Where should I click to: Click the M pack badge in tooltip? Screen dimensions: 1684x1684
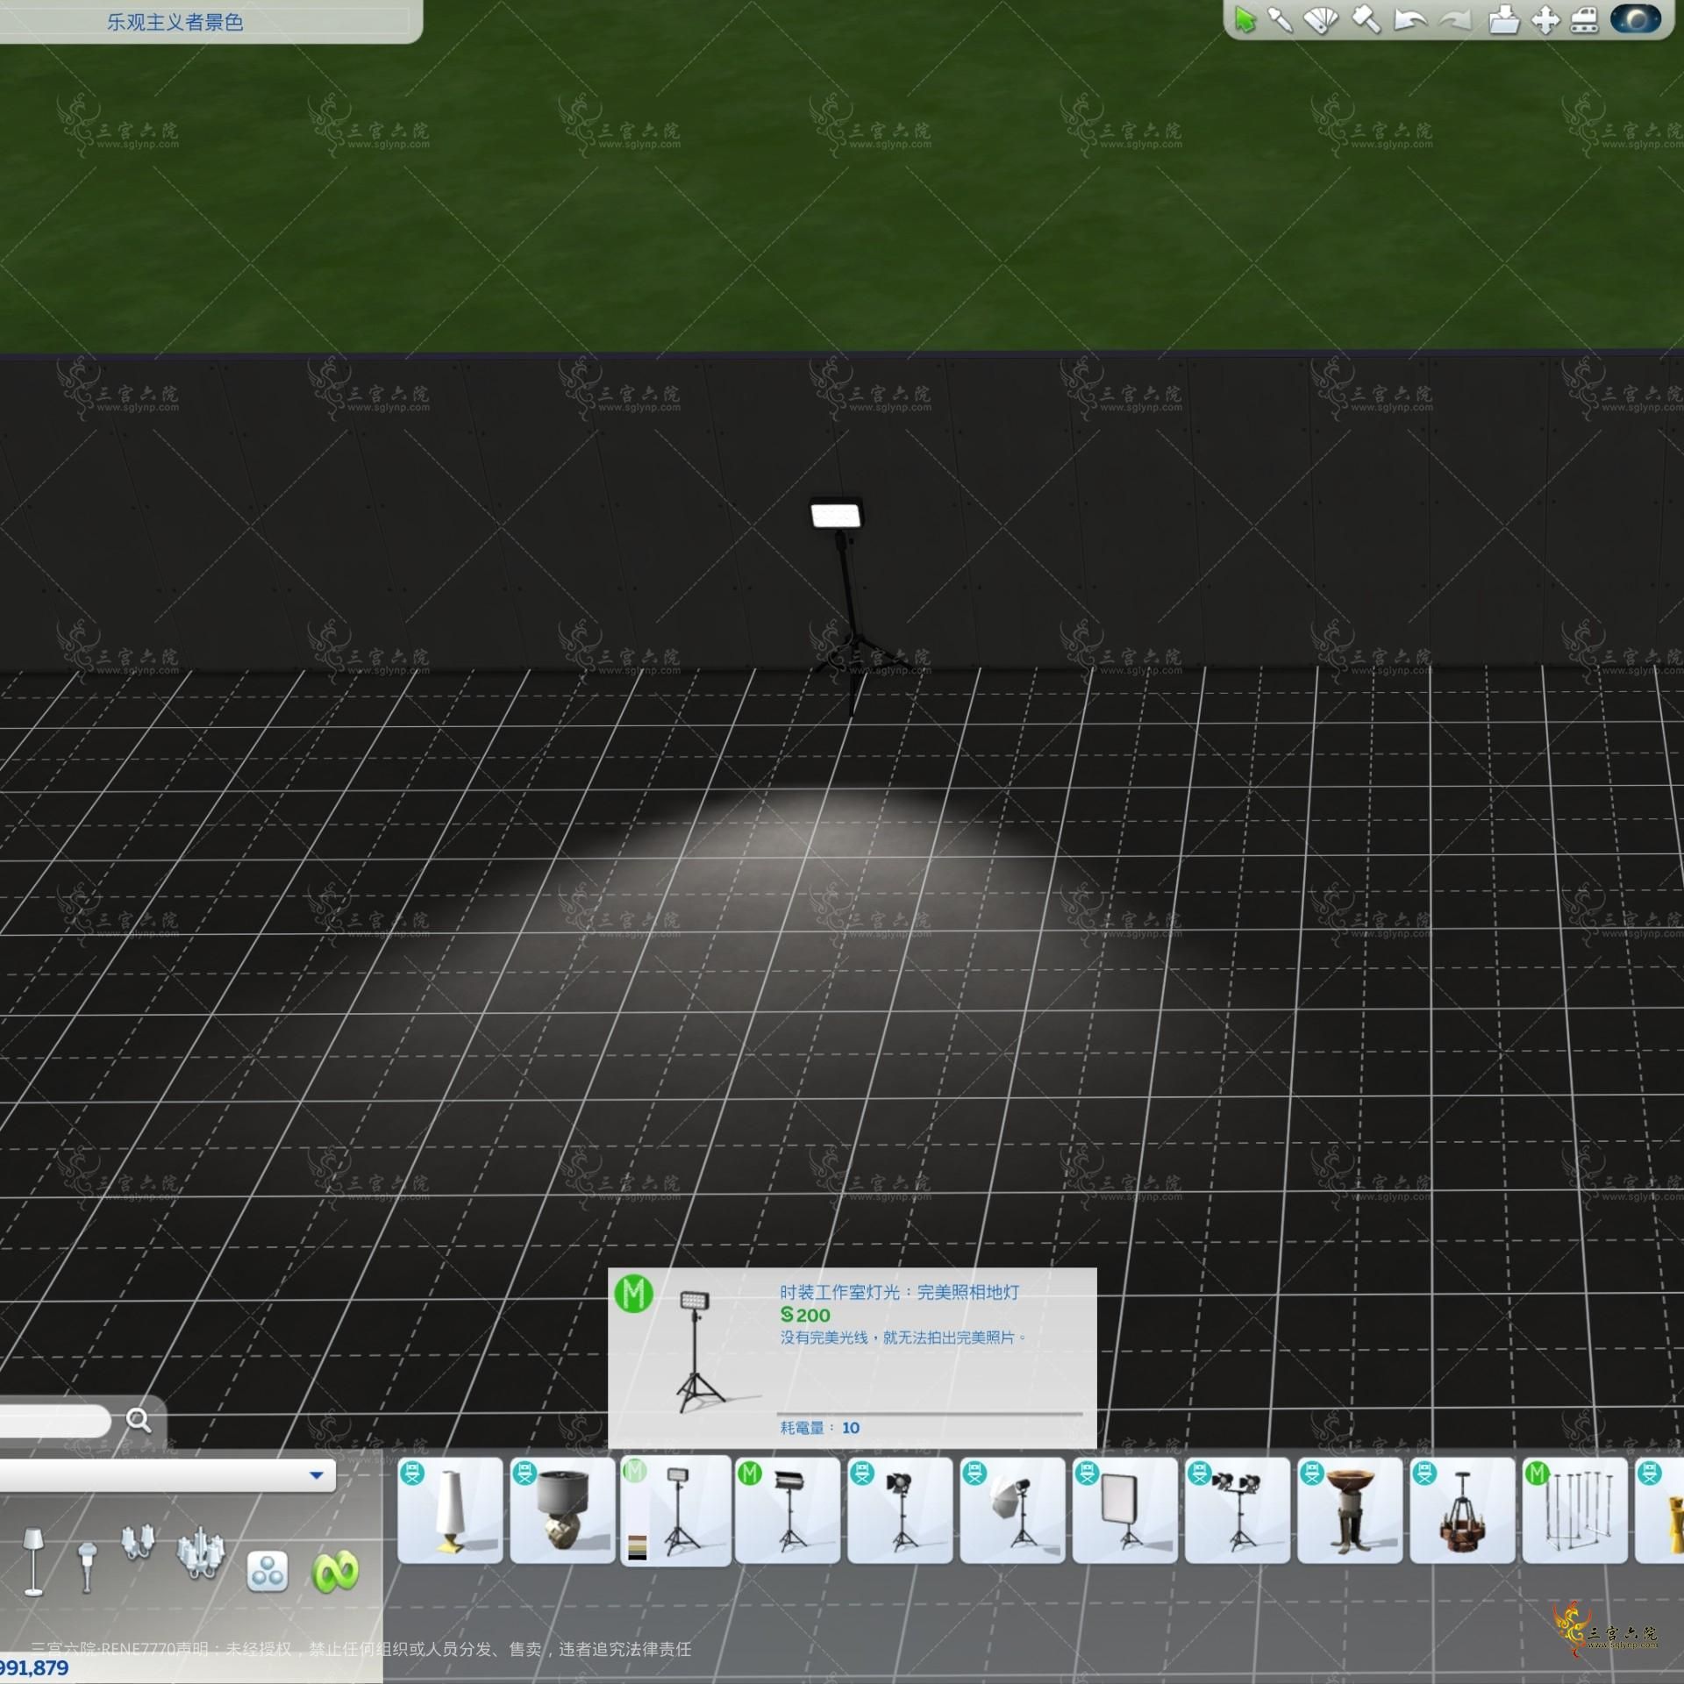(x=634, y=1293)
